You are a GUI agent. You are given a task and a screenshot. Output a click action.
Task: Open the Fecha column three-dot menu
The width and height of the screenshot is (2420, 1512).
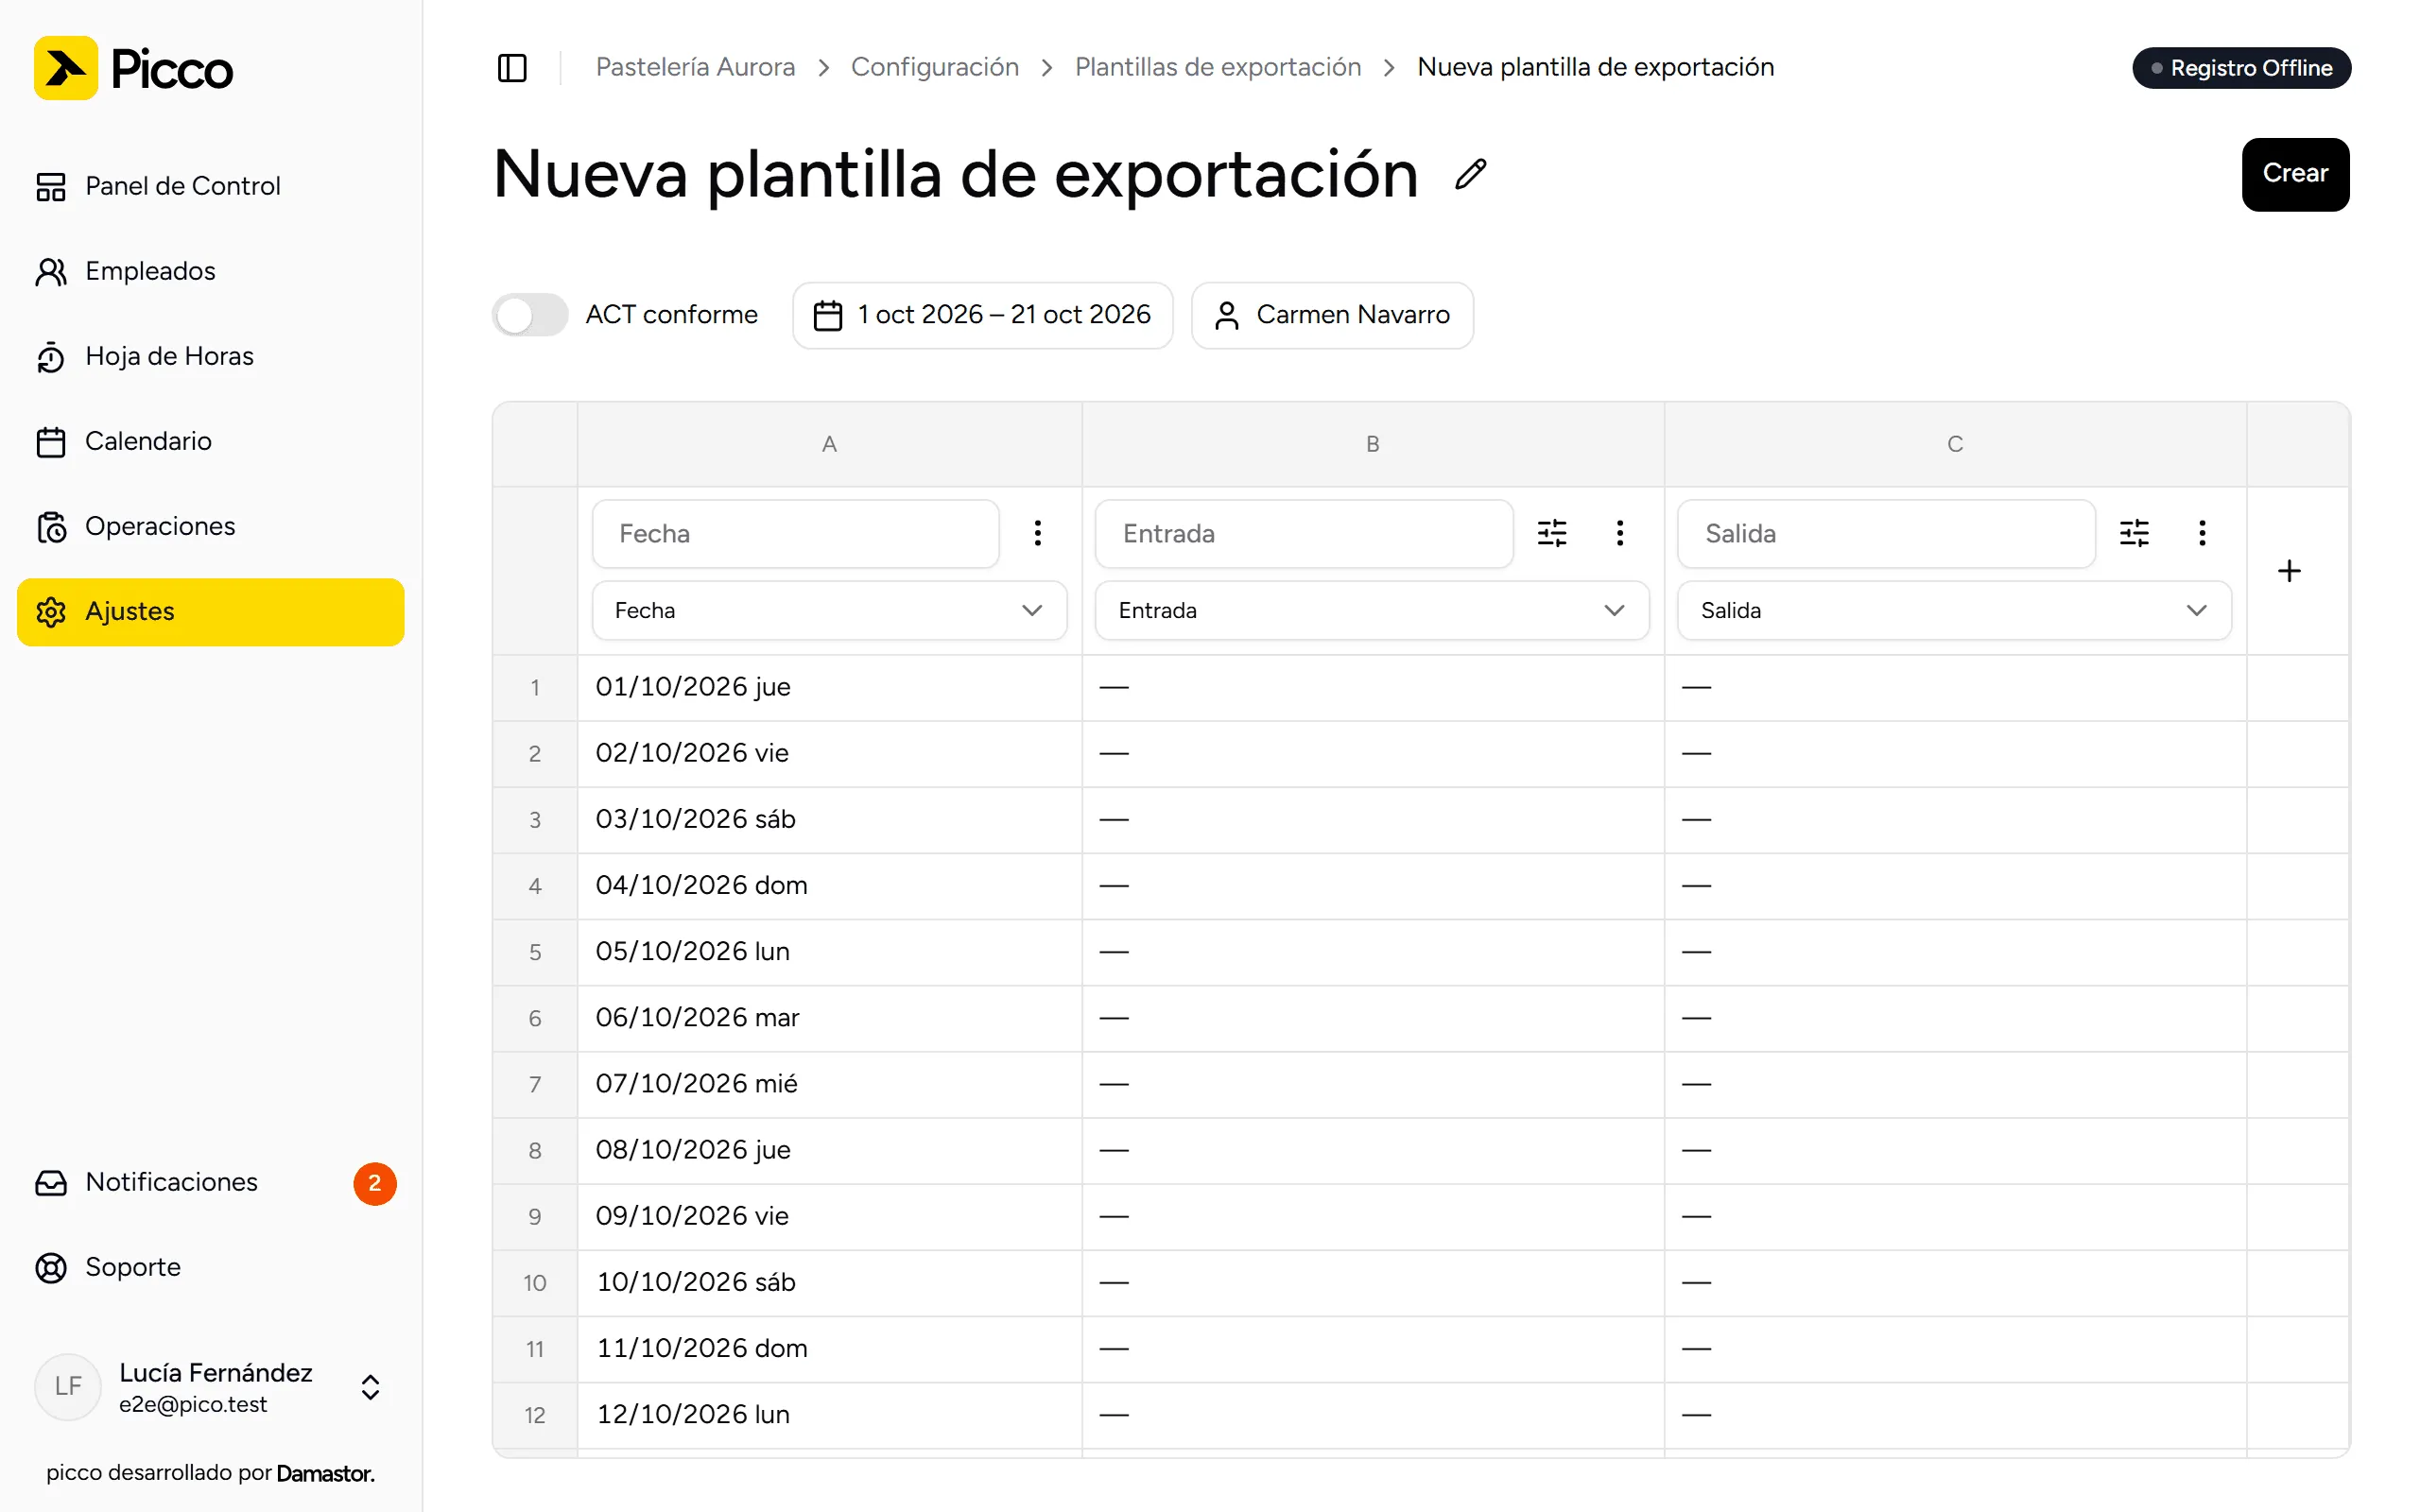[1038, 533]
